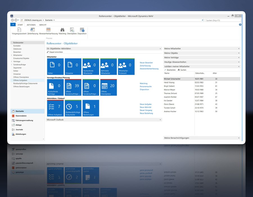The width and height of the screenshot is (253, 197).
Task: Collapse the Jubiläen meiner Mitarbeiter panel
Action: [239, 66]
